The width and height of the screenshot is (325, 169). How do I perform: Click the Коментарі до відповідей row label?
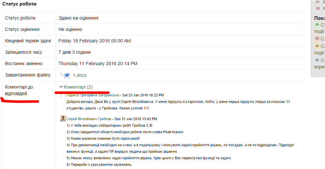point(19,90)
